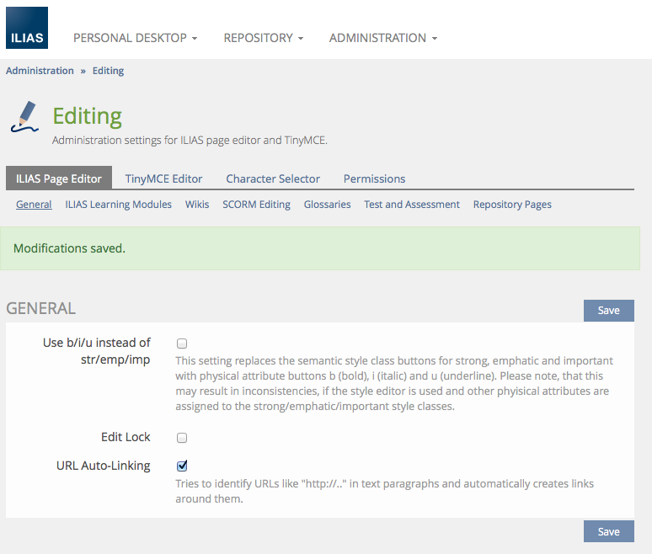
Task: Click the top Save button
Action: (608, 311)
